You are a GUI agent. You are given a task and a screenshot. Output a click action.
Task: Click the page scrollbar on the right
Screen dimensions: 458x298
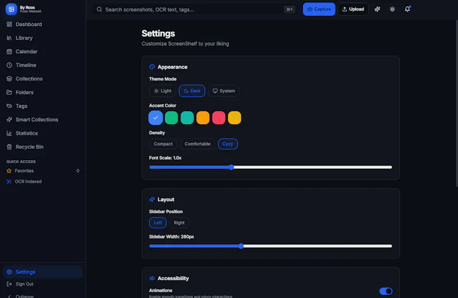coord(456,104)
